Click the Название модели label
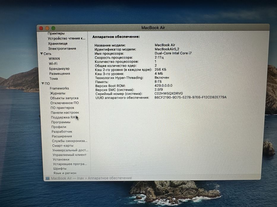 pyautogui.click(x=110, y=45)
